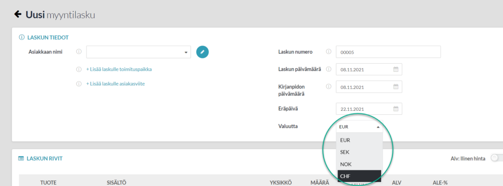Select EUR from the currency list

(359, 140)
